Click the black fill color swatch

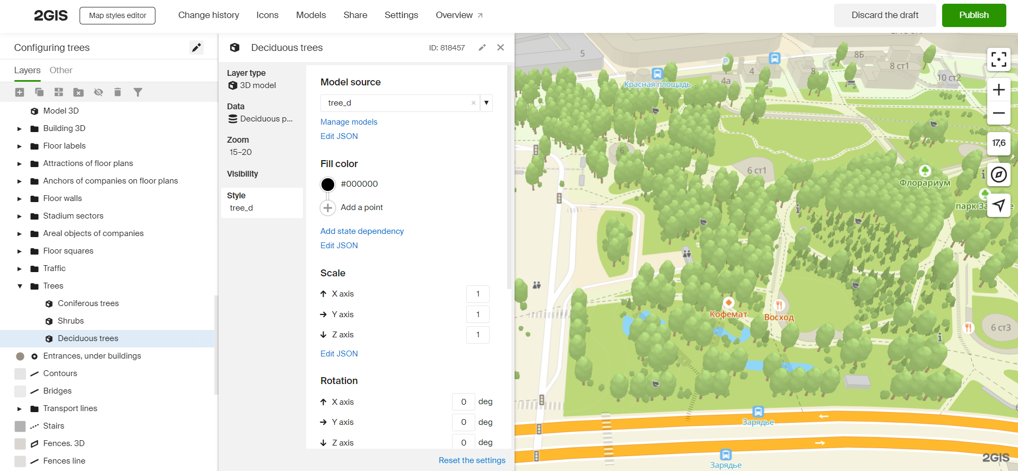click(x=328, y=184)
